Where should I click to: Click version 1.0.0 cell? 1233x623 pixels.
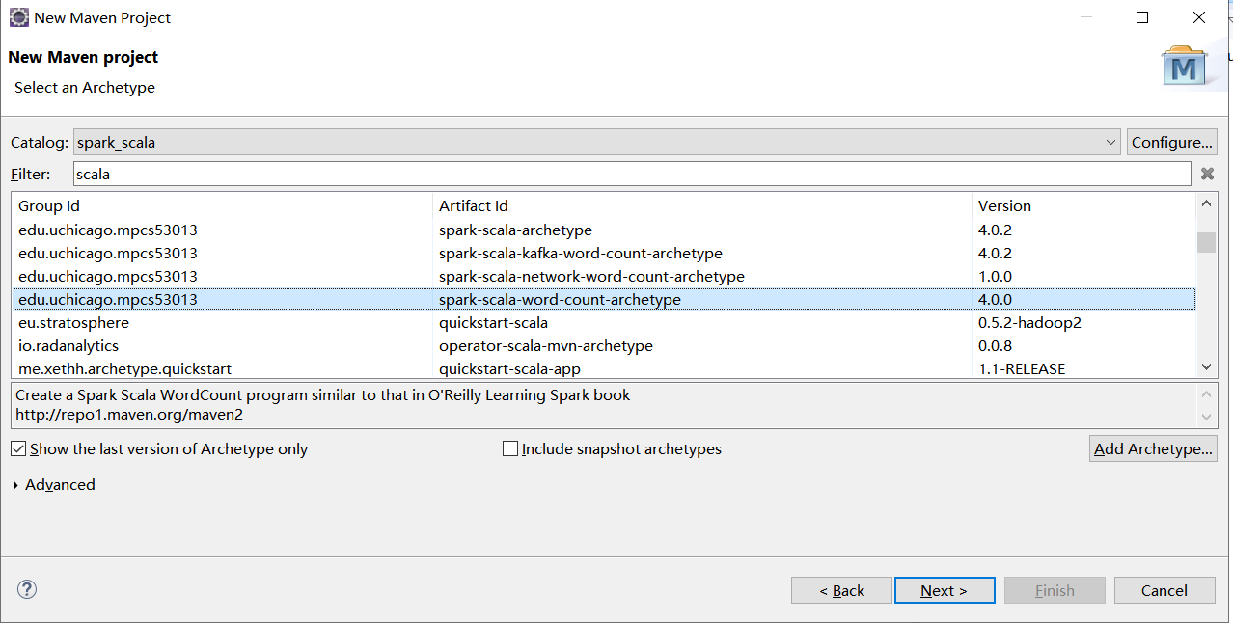click(x=995, y=276)
